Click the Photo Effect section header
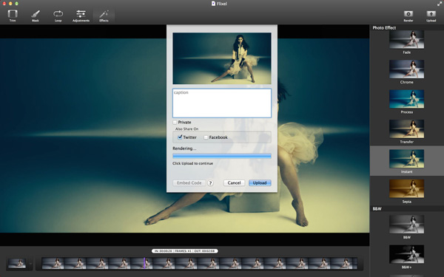Image resolution: width=444 pixels, height=277 pixels. [384, 28]
